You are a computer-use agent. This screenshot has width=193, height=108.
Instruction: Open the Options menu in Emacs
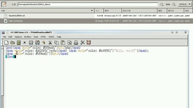click(18, 37)
